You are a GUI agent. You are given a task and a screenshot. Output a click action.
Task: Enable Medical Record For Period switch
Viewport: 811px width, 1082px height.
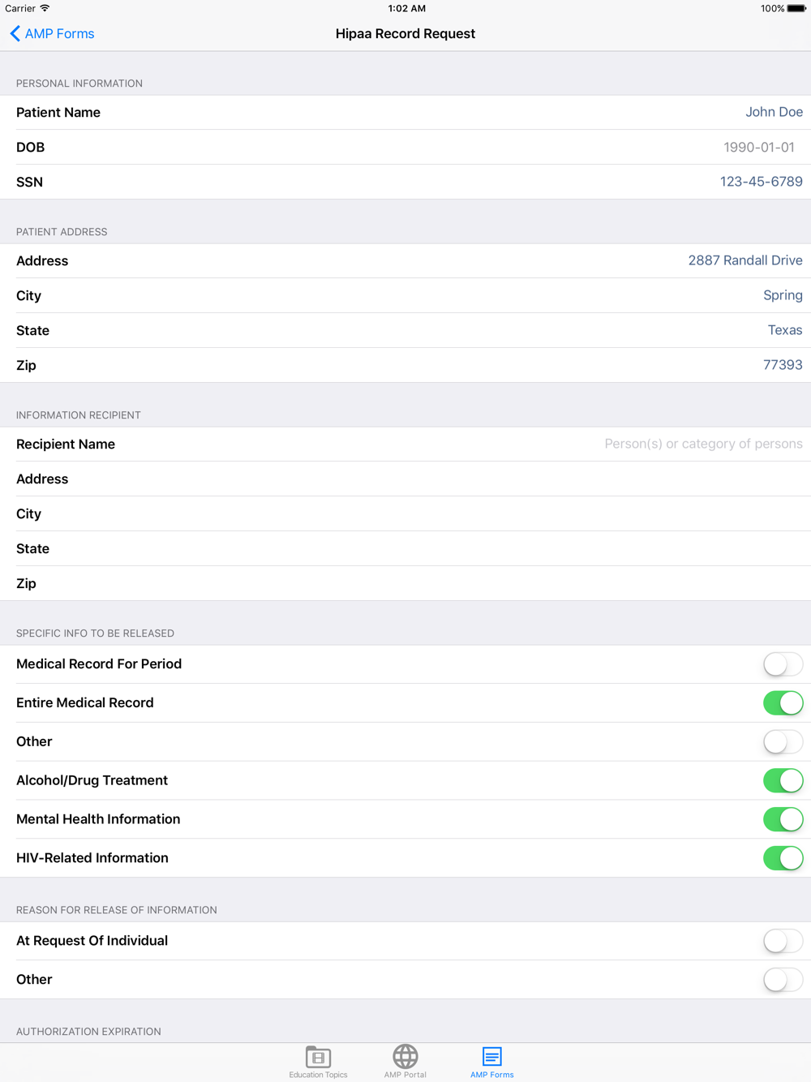(783, 664)
